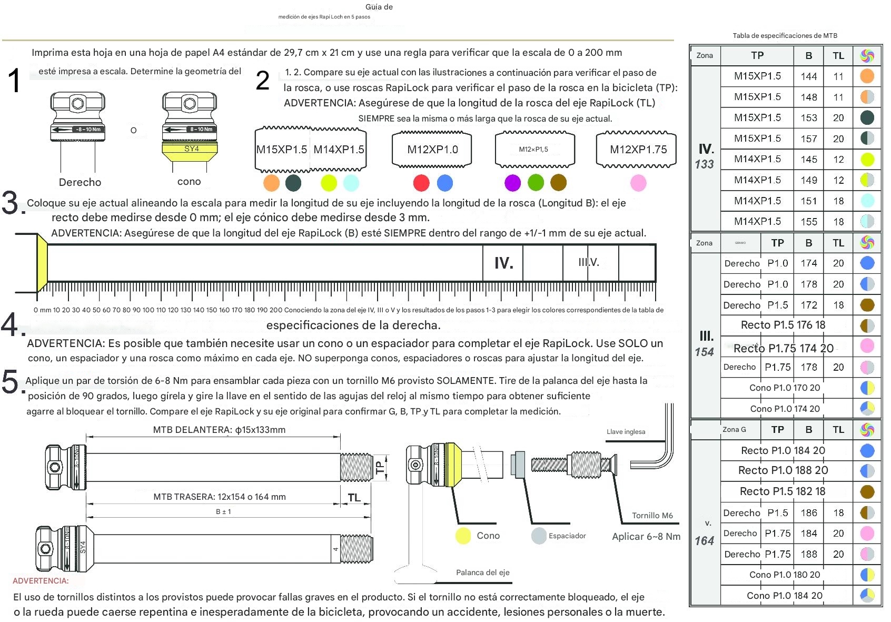Click the cone axle head illustration labeled cono
The image size is (891, 622).
[x=190, y=132]
